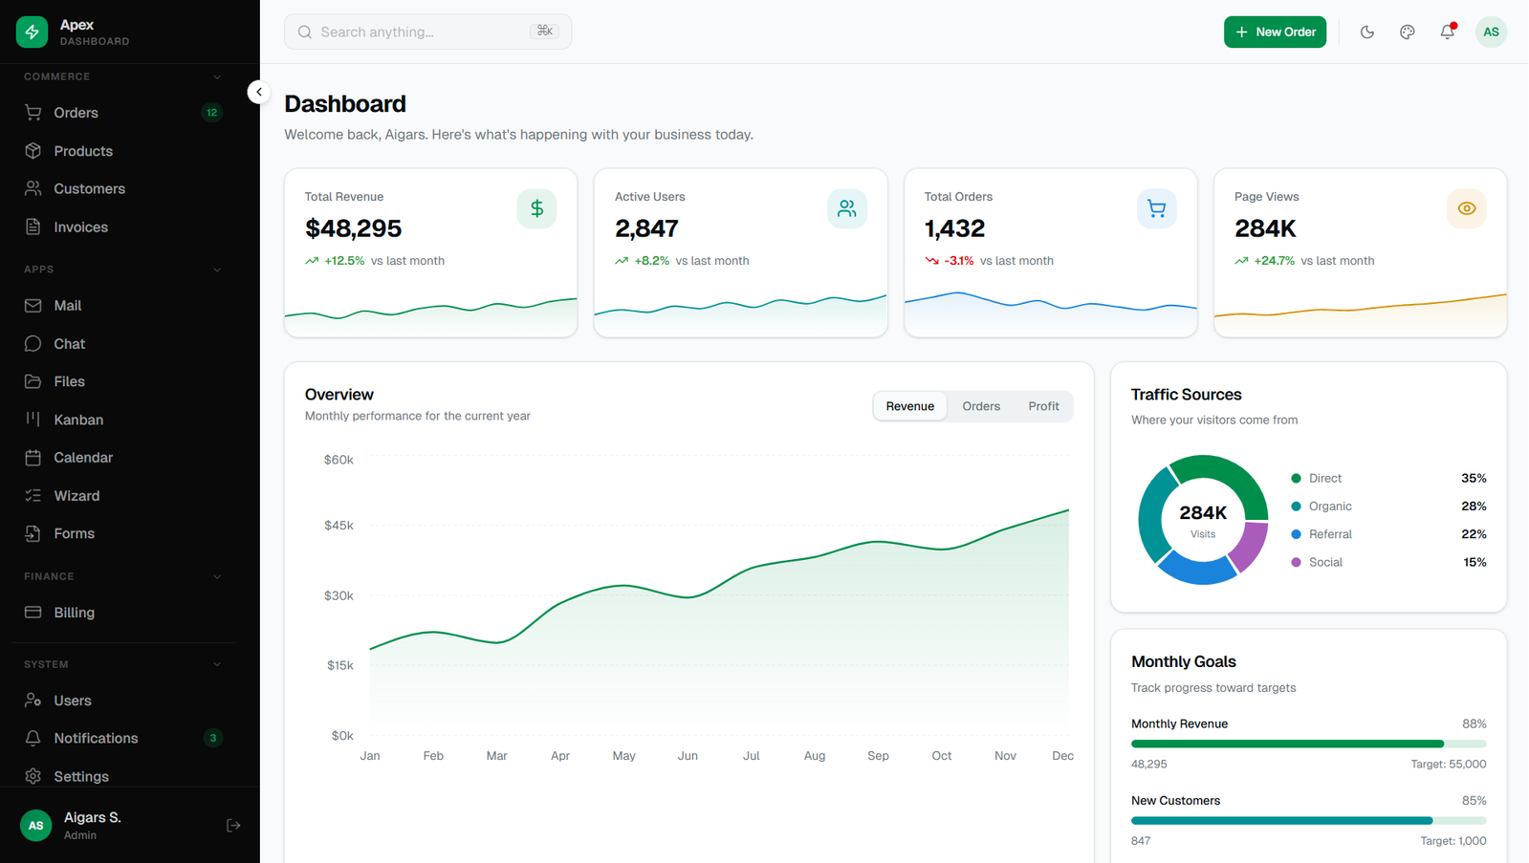This screenshot has width=1529, height=863.
Task: Click the Direct green legend dot
Action: (x=1296, y=478)
